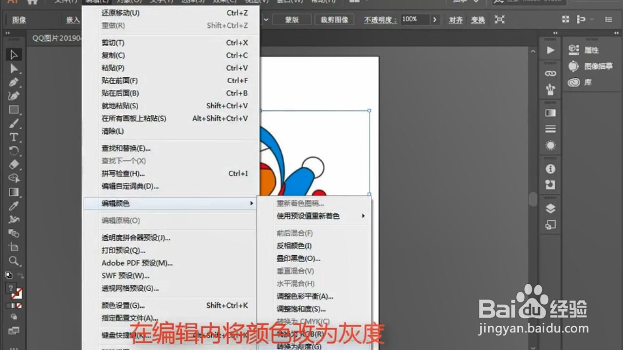Click the align-to-pixel-grid icon in control bar
Screen dimensions: 623x350
pyautogui.click(x=566, y=19)
